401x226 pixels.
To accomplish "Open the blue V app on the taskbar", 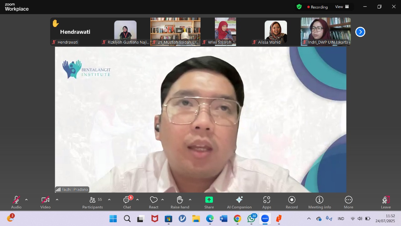I will pos(182,218).
